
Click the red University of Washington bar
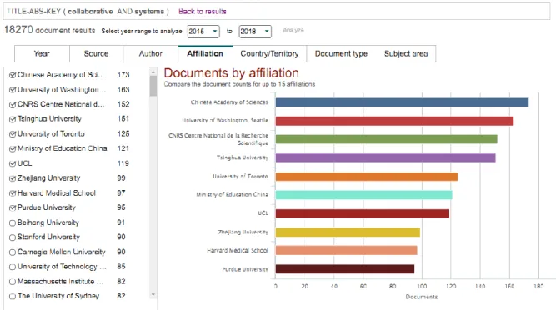(x=394, y=121)
